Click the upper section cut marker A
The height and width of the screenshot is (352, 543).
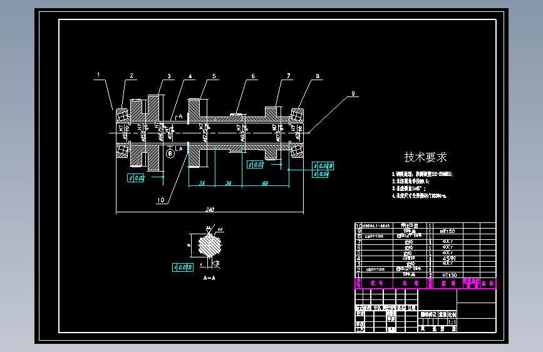(x=180, y=116)
